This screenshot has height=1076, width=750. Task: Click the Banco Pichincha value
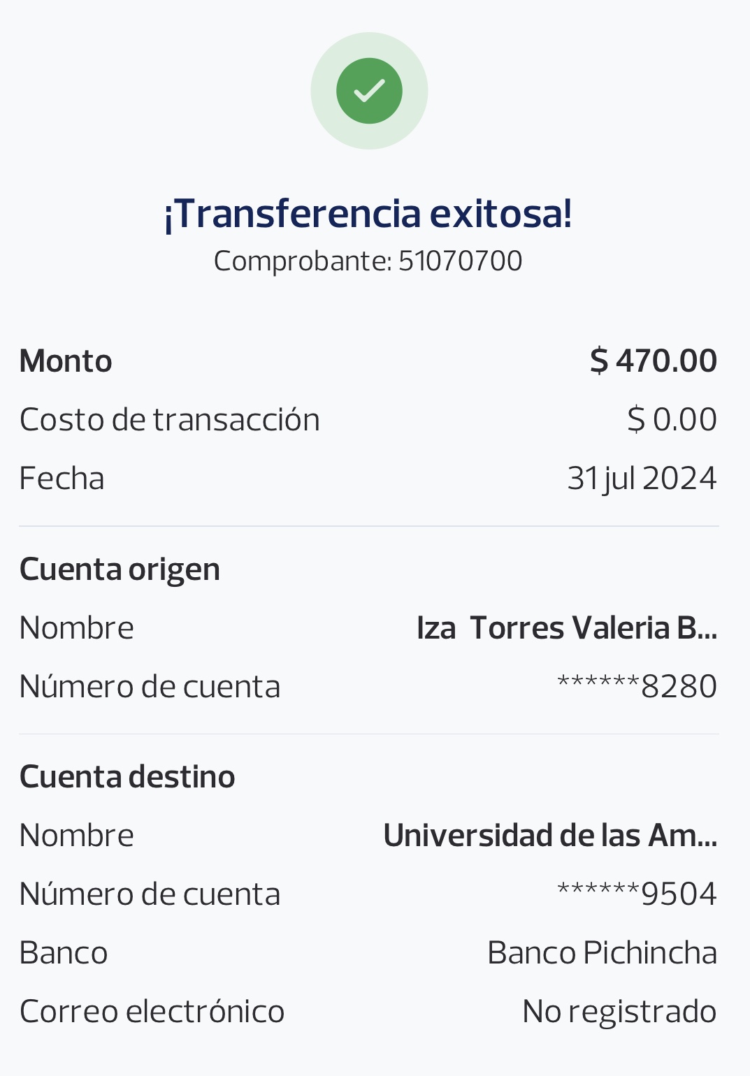[602, 953]
